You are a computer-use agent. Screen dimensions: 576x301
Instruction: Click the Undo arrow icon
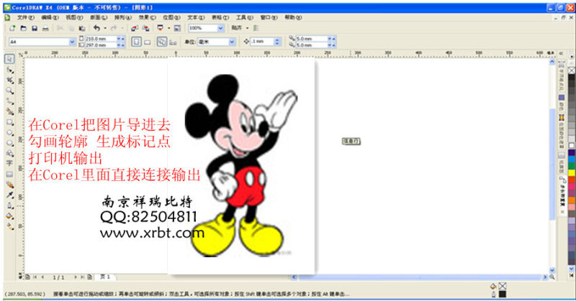tap(96, 28)
